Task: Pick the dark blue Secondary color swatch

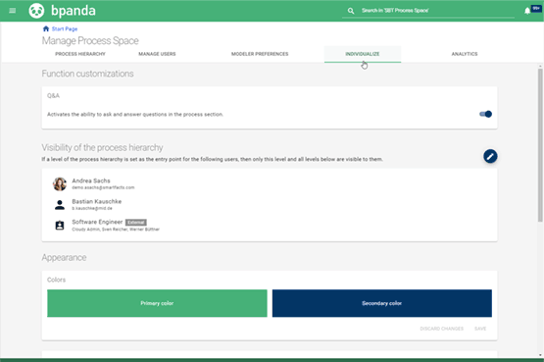Action: click(382, 303)
